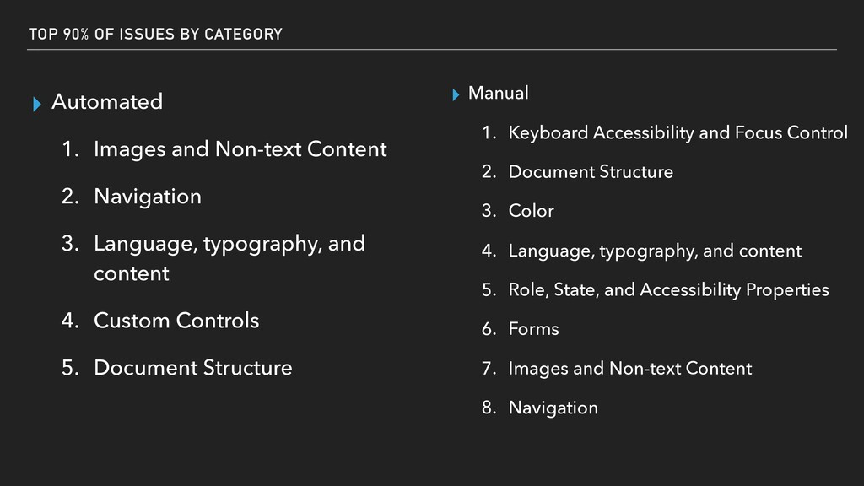864x486 pixels.
Task: Click Navigation item in the Manual list
Action: pos(553,408)
